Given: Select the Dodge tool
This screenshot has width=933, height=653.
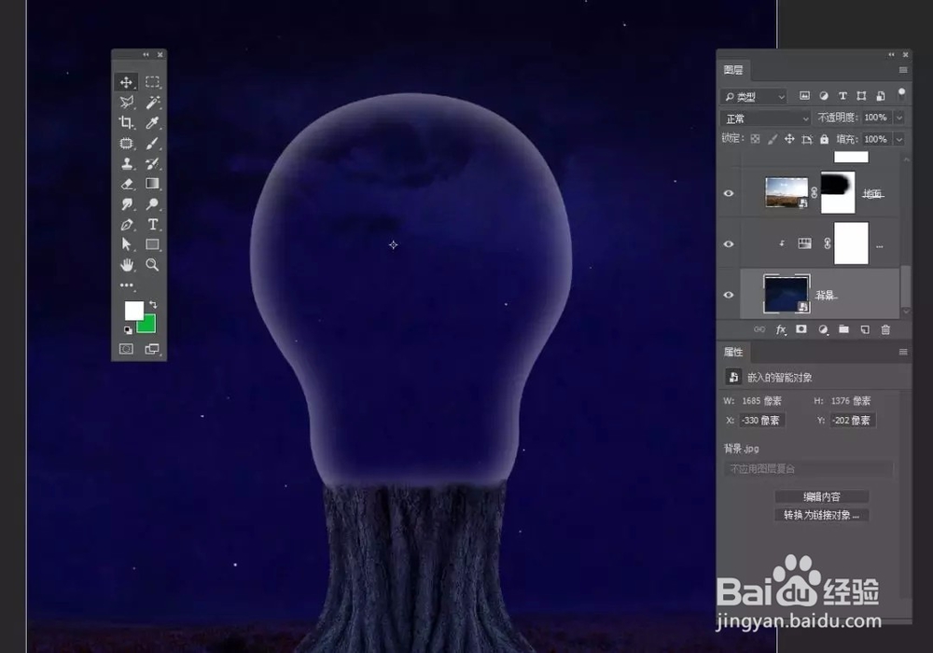Looking at the screenshot, I should tap(152, 204).
